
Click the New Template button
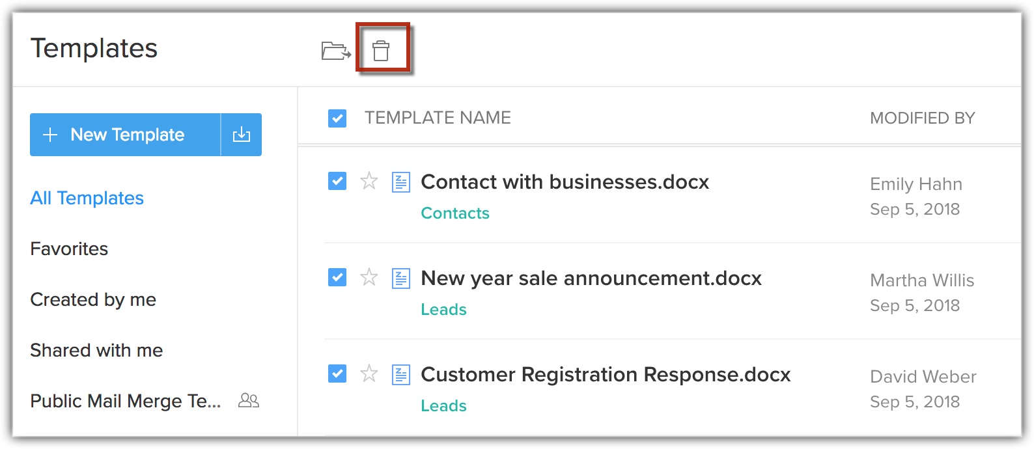pos(126,135)
